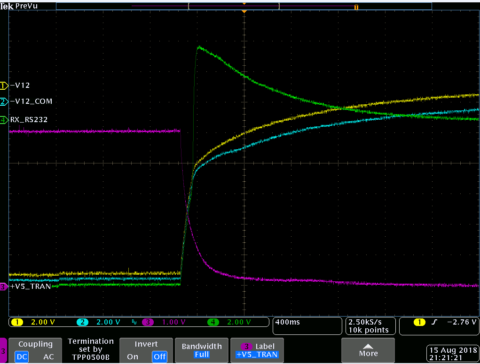480x364 pixels.
Task: Click the 15 Aug 2018 date readout
Action: 453,350
